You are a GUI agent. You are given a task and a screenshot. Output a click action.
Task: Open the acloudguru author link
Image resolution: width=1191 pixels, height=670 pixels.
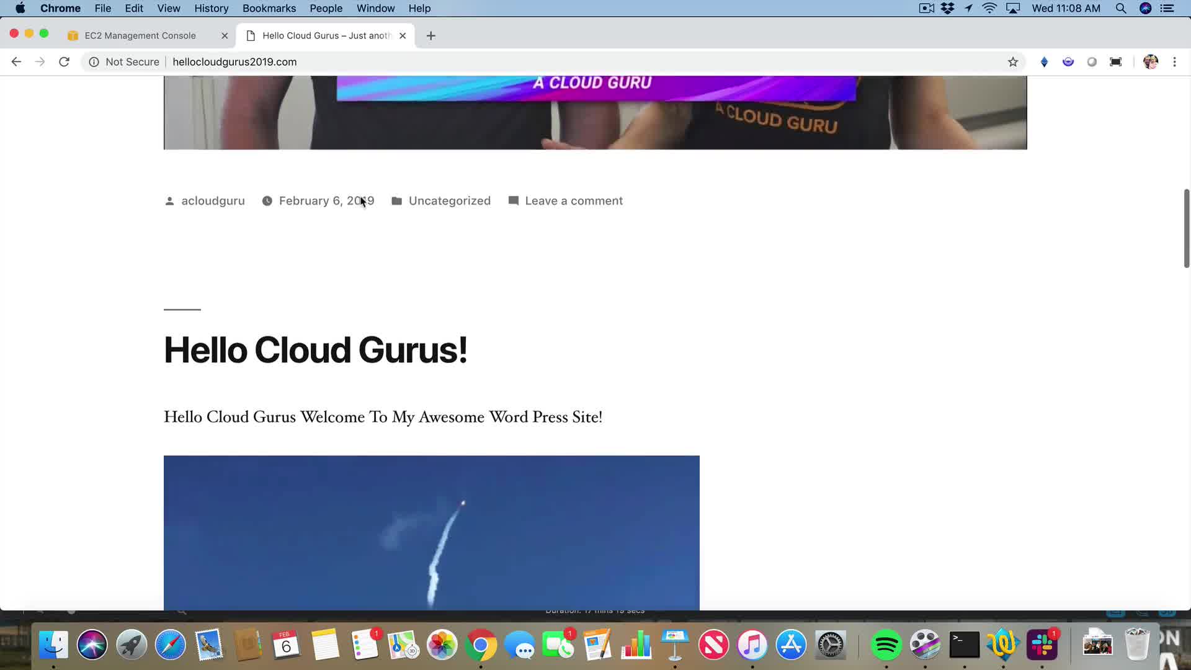(213, 200)
